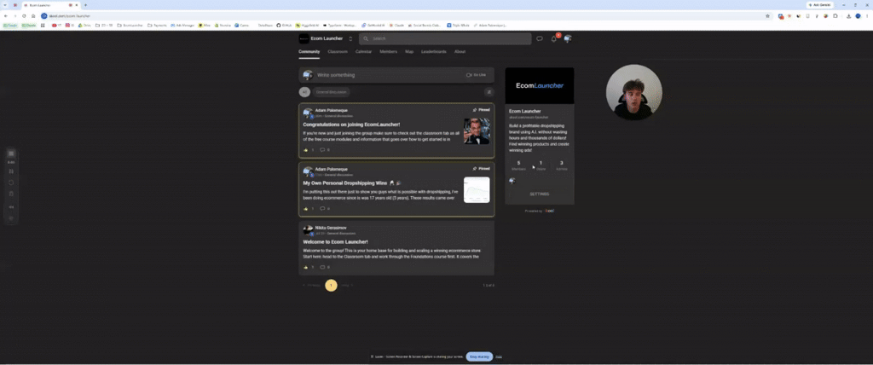Select the All category filter
873x365 pixels.
[304, 92]
